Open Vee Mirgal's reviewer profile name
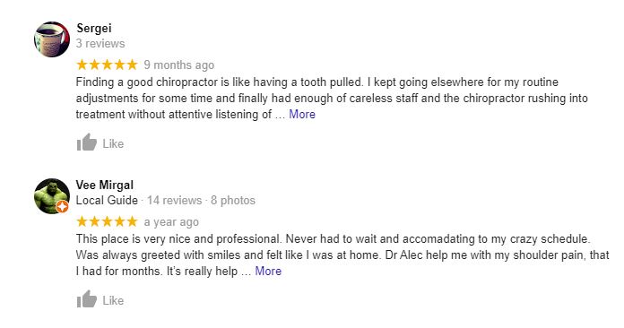The image size is (624, 328). [105, 185]
